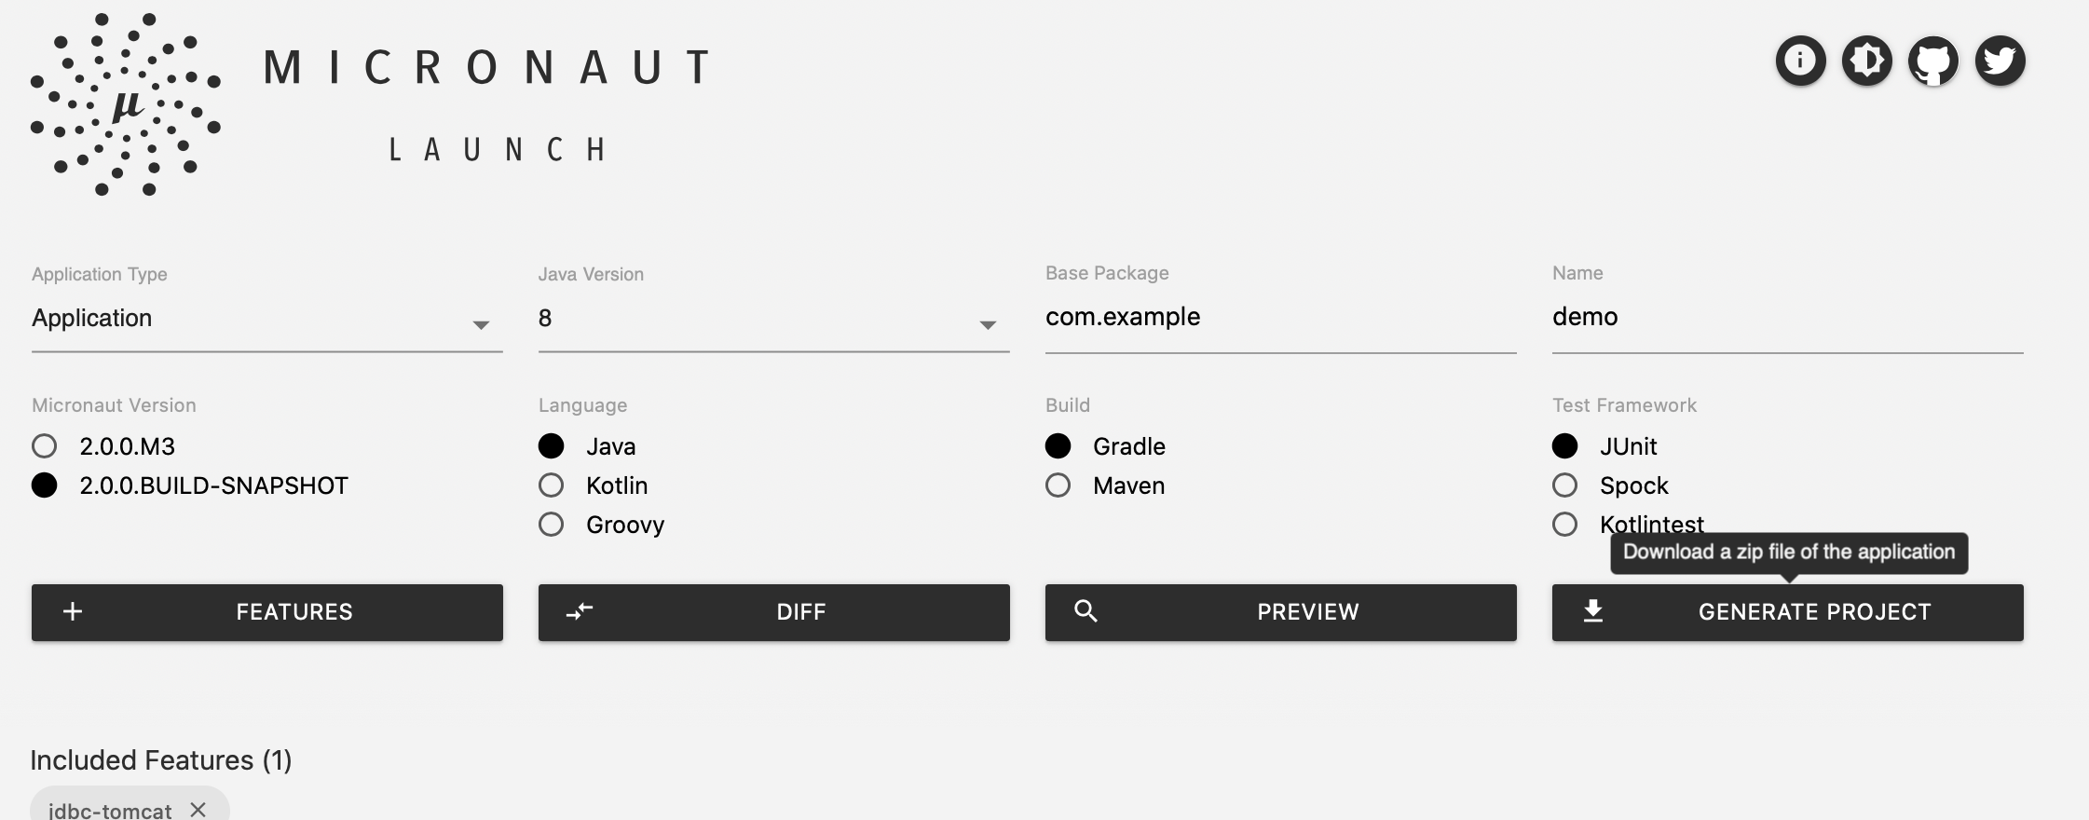Open the GitHub repository icon
The height and width of the screenshot is (820, 2089).
1932,61
